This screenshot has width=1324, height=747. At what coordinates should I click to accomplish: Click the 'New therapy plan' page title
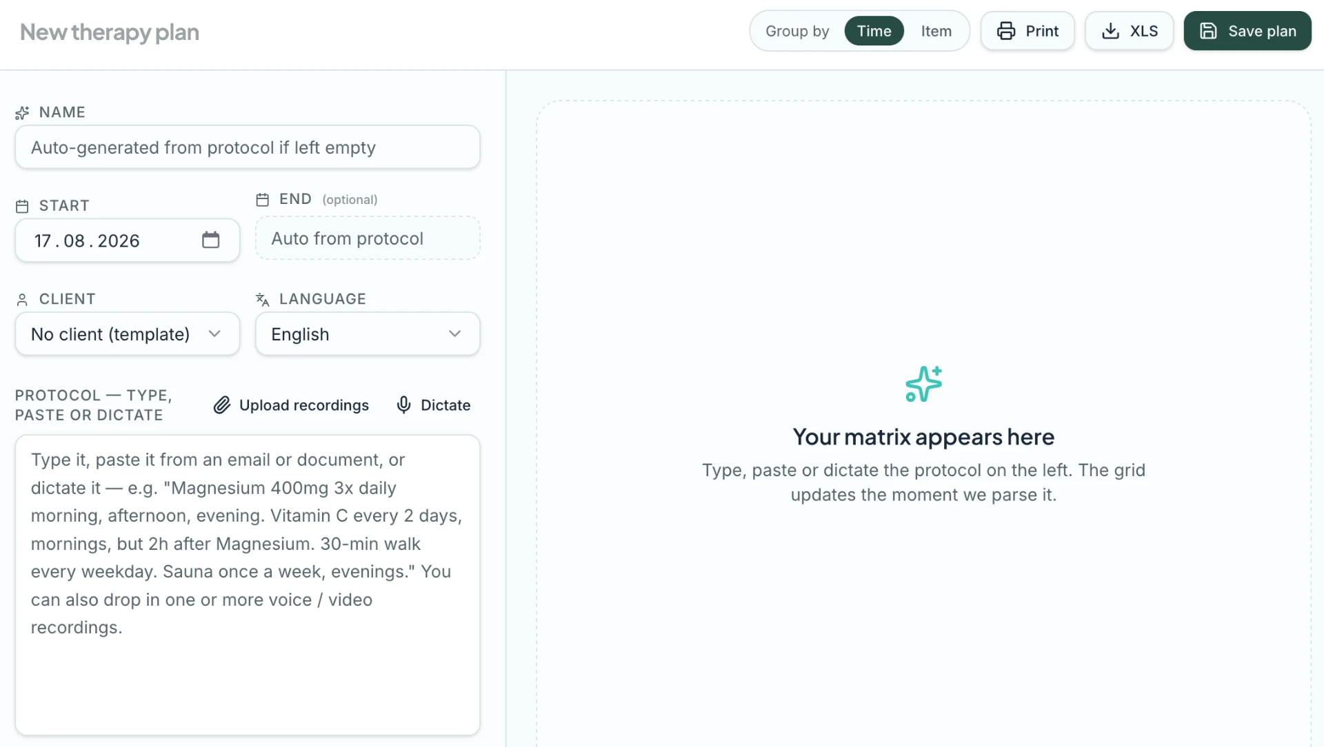[110, 32]
